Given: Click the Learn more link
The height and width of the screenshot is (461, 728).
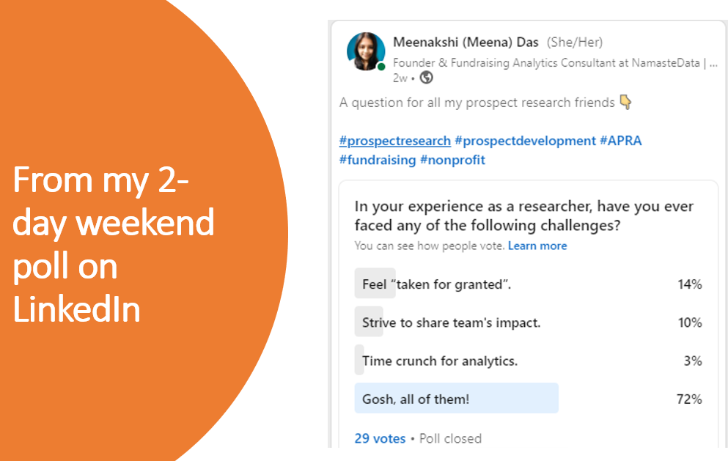Looking at the screenshot, I should pyautogui.click(x=537, y=246).
